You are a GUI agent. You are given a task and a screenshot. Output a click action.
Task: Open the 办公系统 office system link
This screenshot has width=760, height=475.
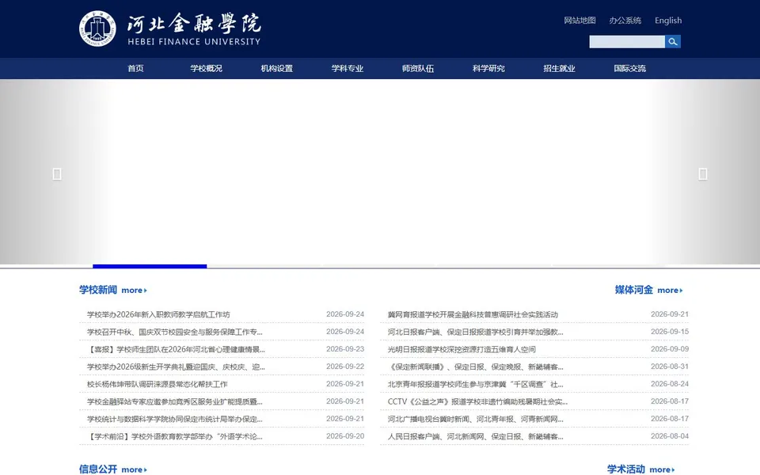[x=625, y=21]
